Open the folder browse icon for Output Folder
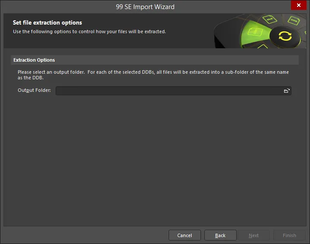This screenshot has height=244, width=310. coord(286,91)
